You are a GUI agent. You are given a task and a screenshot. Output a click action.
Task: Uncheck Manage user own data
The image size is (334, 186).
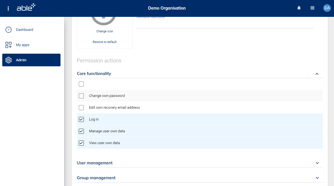pyautogui.click(x=81, y=131)
